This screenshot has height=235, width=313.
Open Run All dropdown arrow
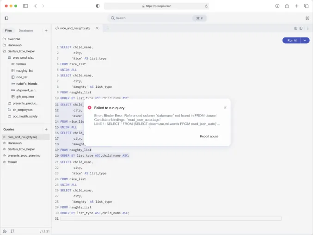[305, 40]
